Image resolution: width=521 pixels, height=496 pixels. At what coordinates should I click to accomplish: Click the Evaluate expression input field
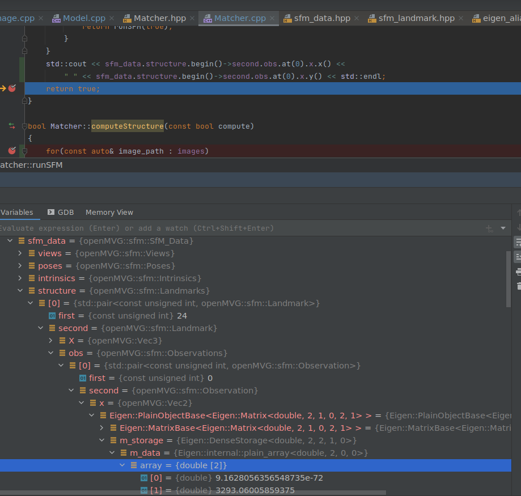(x=241, y=228)
